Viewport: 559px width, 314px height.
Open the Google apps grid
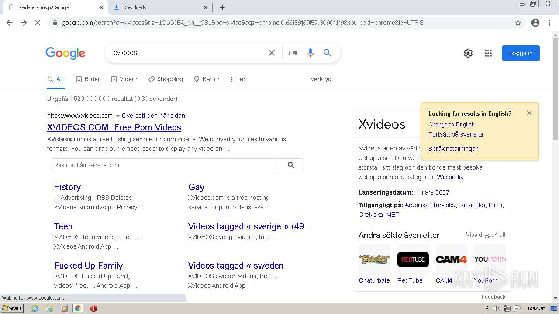(x=488, y=53)
